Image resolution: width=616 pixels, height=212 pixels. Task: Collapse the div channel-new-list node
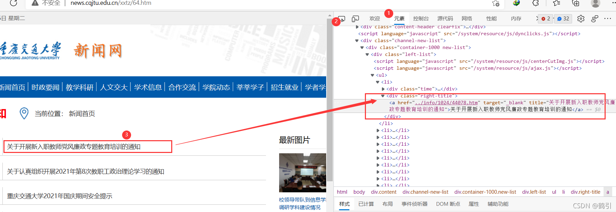point(357,40)
